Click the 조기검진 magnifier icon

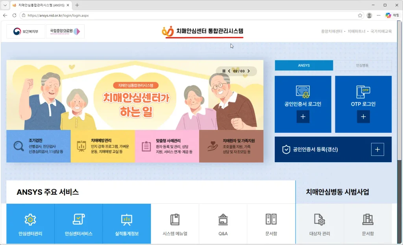[18, 146]
